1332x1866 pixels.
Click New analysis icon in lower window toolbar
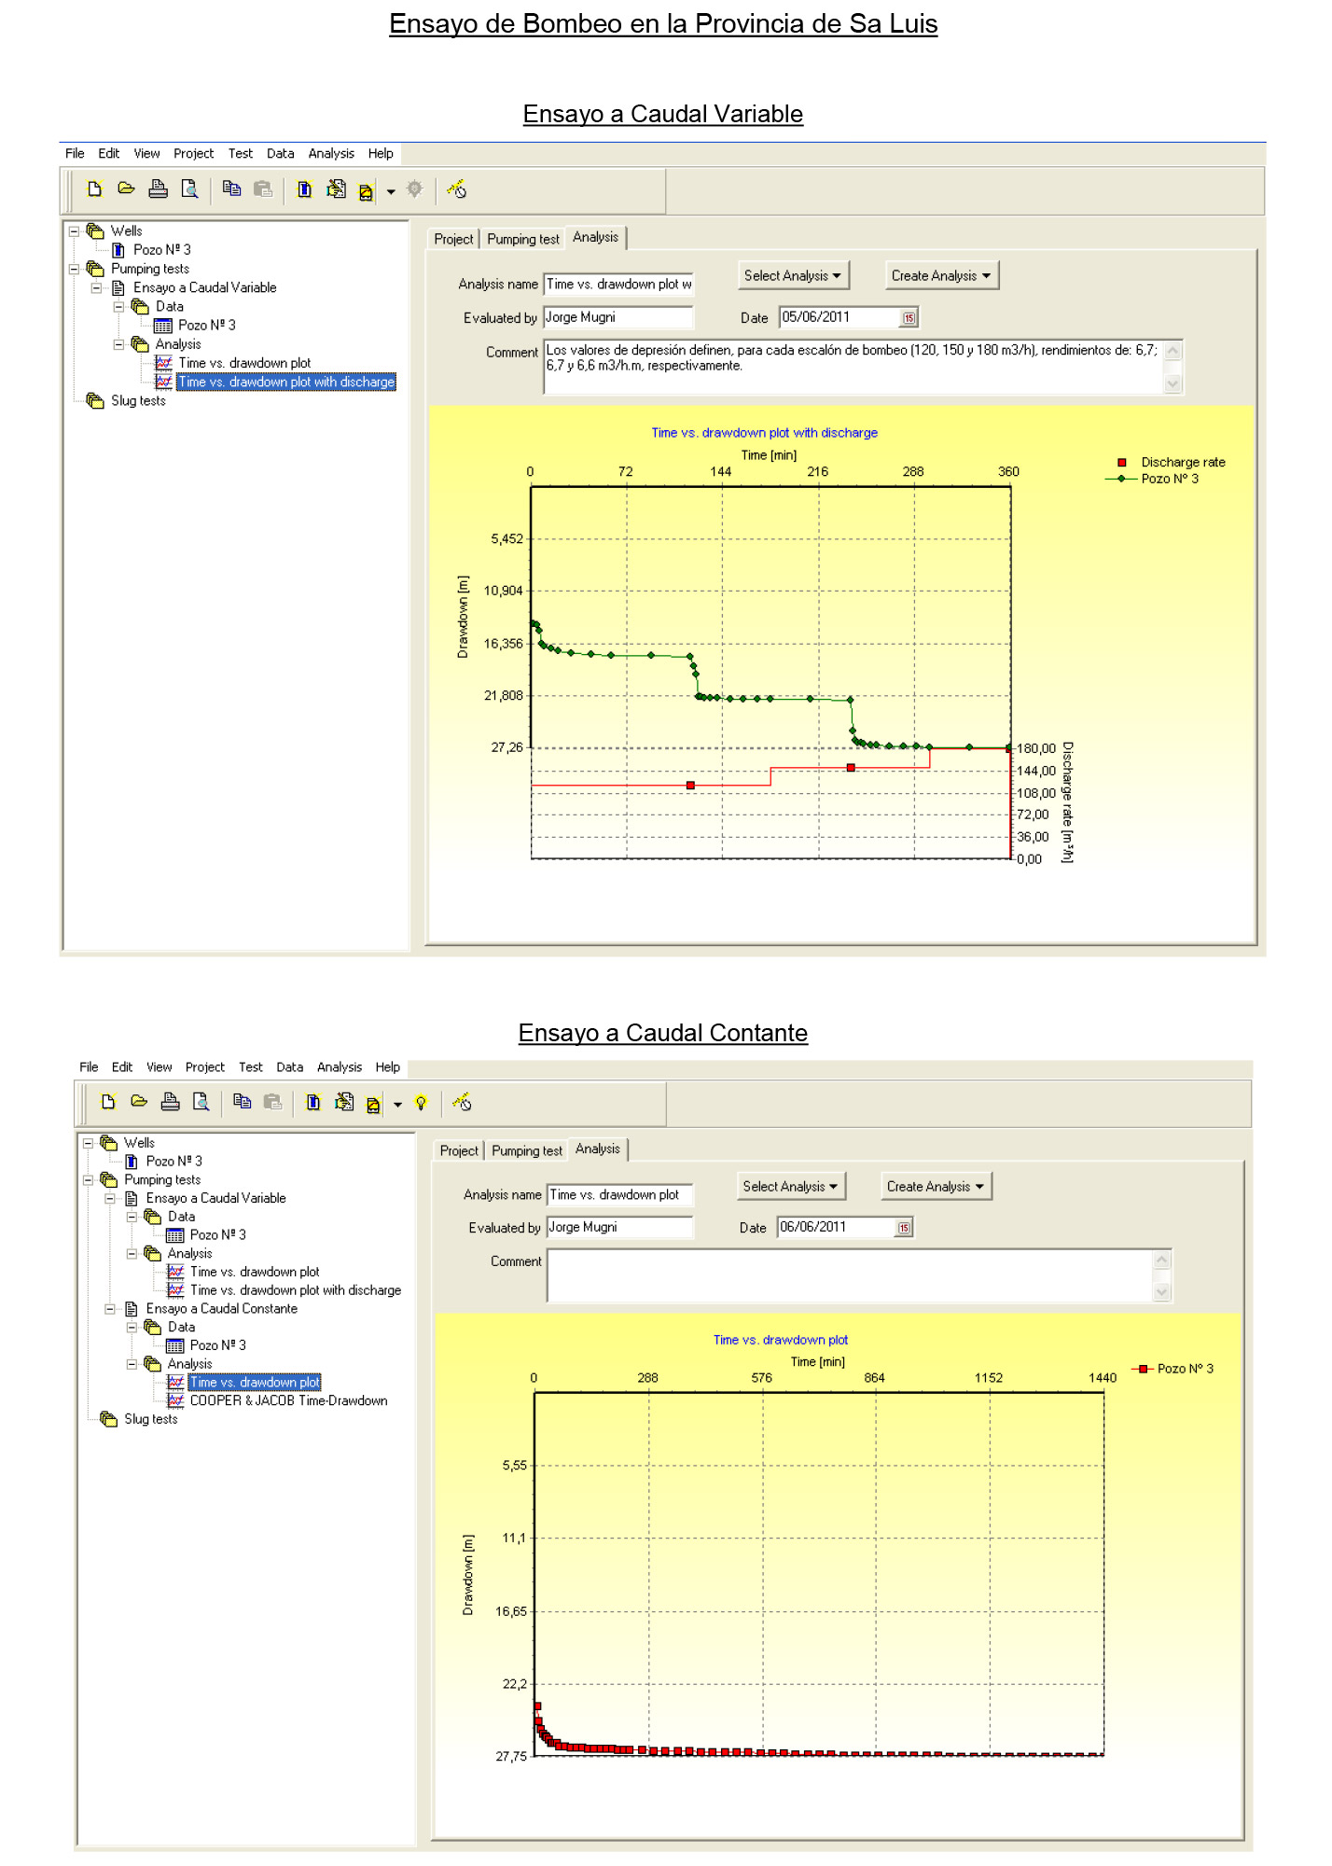click(373, 1105)
